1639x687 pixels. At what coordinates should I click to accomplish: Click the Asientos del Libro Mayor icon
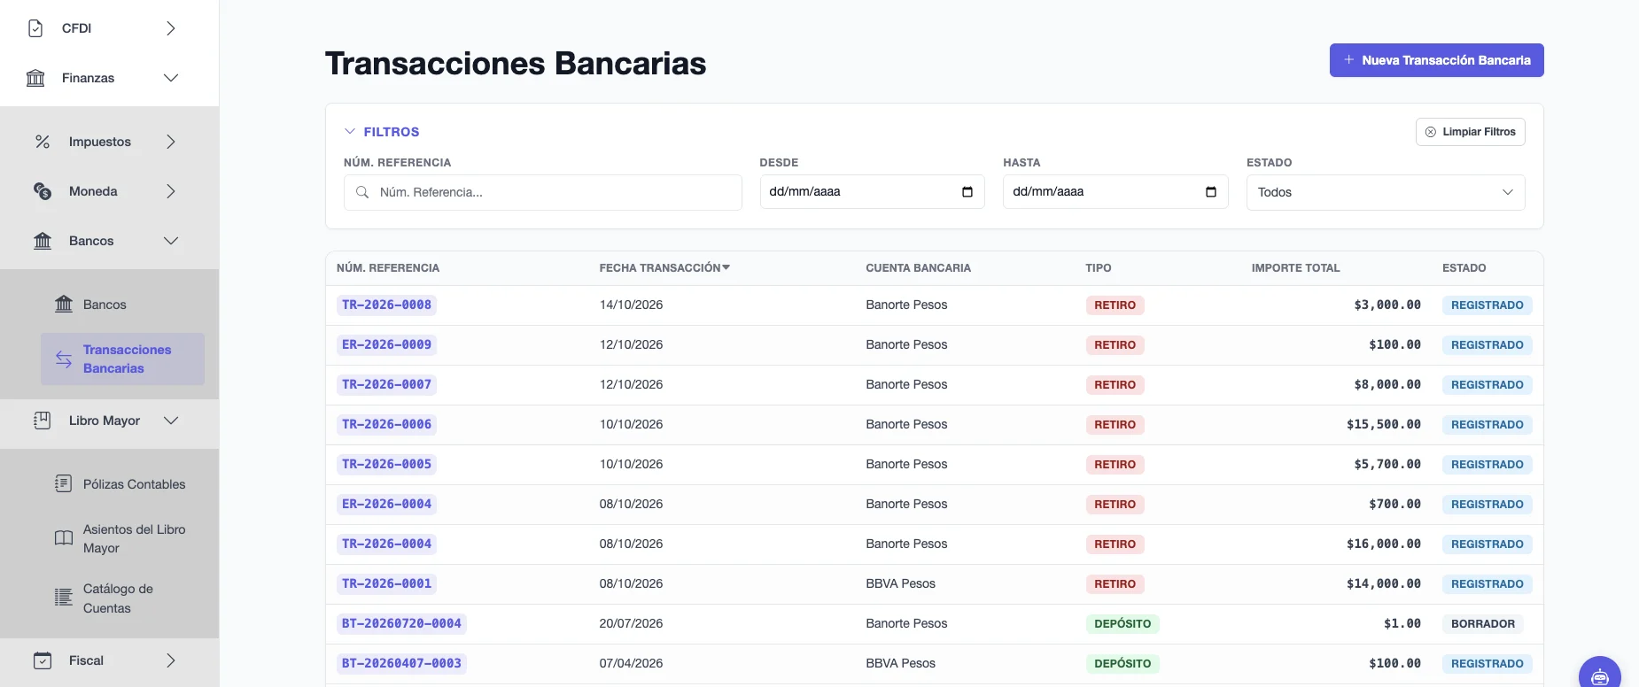[64, 538]
